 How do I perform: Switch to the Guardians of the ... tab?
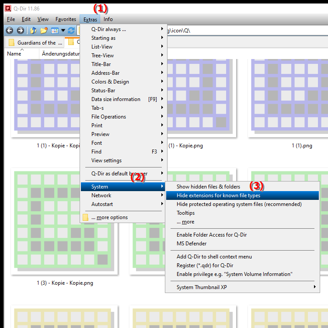(35, 43)
